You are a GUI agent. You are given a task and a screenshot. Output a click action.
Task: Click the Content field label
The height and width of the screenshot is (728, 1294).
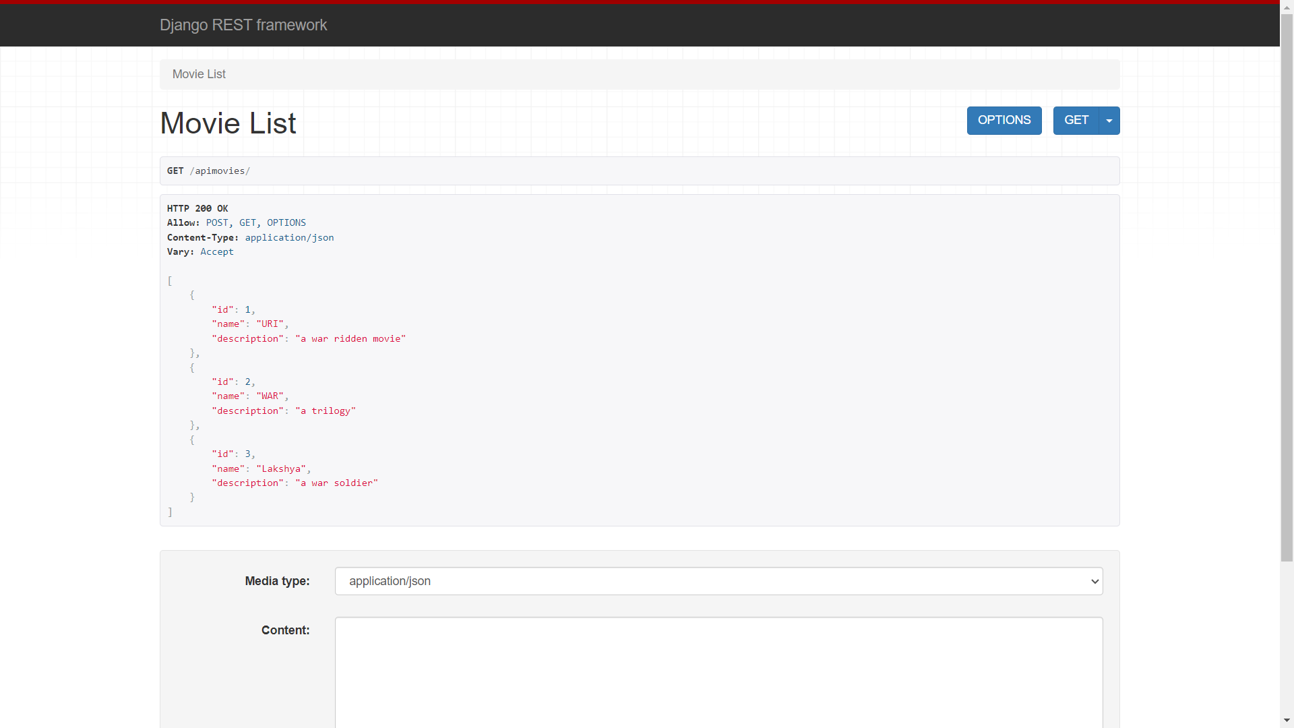pyautogui.click(x=285, y=630)
